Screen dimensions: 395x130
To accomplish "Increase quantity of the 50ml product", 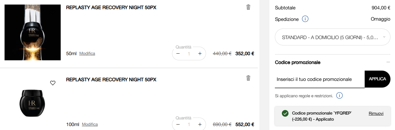I will [200, 54].
